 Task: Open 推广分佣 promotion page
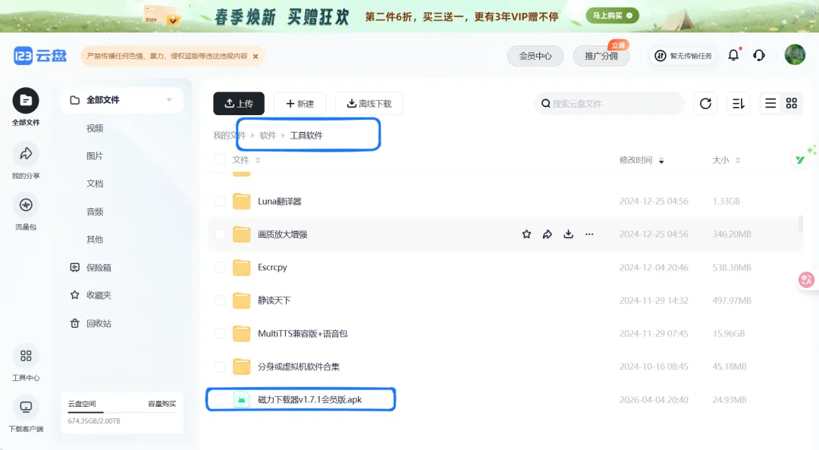601,56
